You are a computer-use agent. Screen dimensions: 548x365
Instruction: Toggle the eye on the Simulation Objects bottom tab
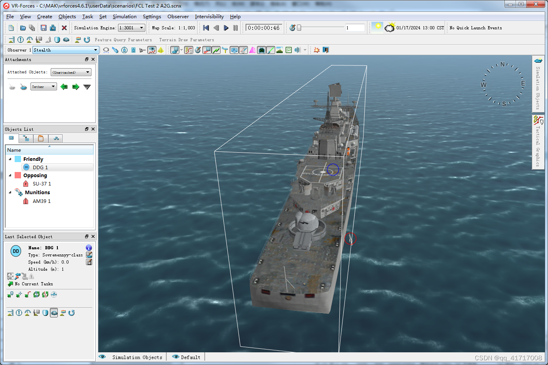[102, 357]
